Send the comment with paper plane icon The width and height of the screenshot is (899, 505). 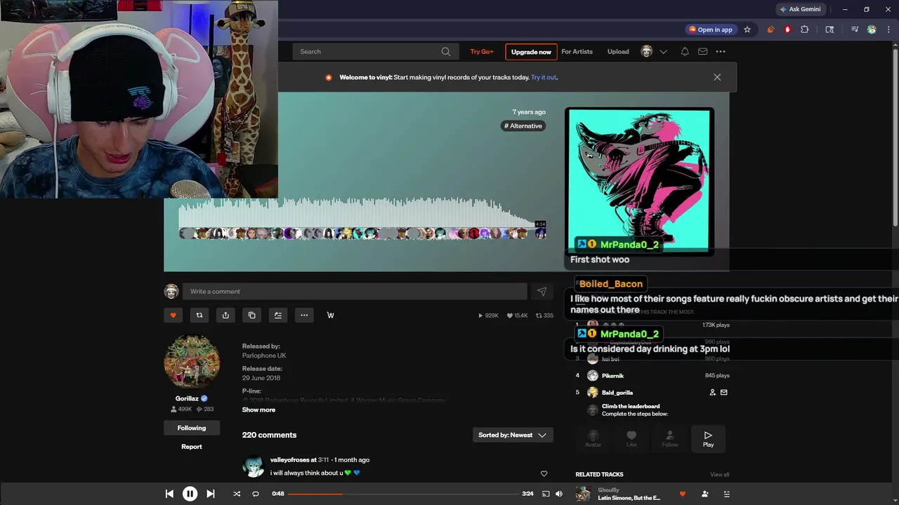(542, 292)
